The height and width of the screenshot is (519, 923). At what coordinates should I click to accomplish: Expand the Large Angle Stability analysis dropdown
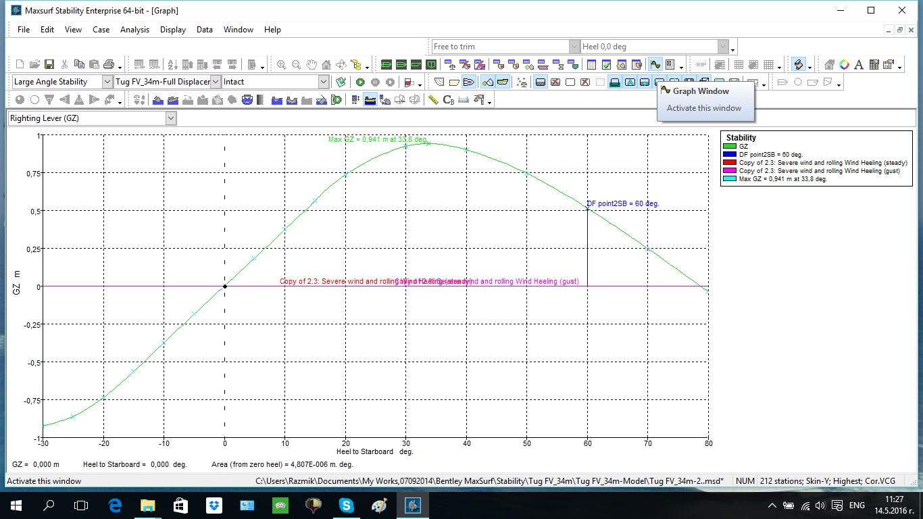click(x=107, y=82)
